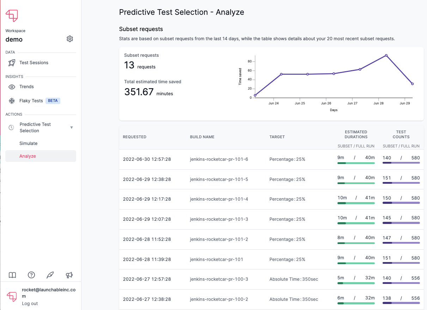The height and width of the screenshot is (310, 427).
Task: Click the announcements megaphone icon
Action: [69, 275]
